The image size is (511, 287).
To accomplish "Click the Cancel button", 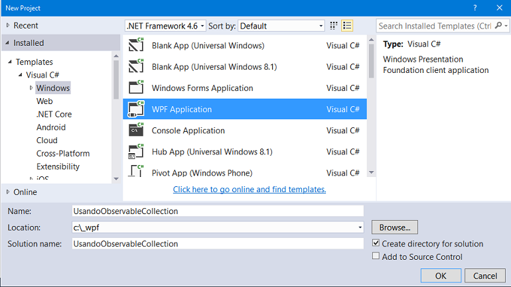I will [485, 276].
